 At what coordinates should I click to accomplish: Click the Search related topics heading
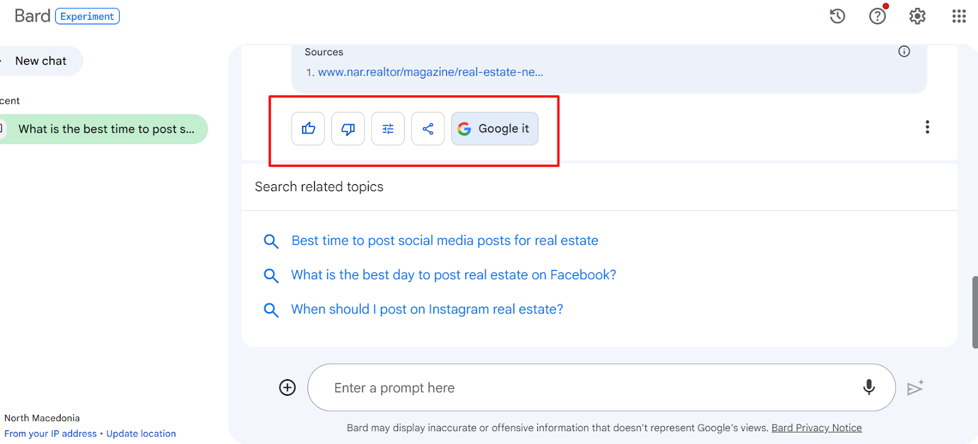[x=319, y=187]
